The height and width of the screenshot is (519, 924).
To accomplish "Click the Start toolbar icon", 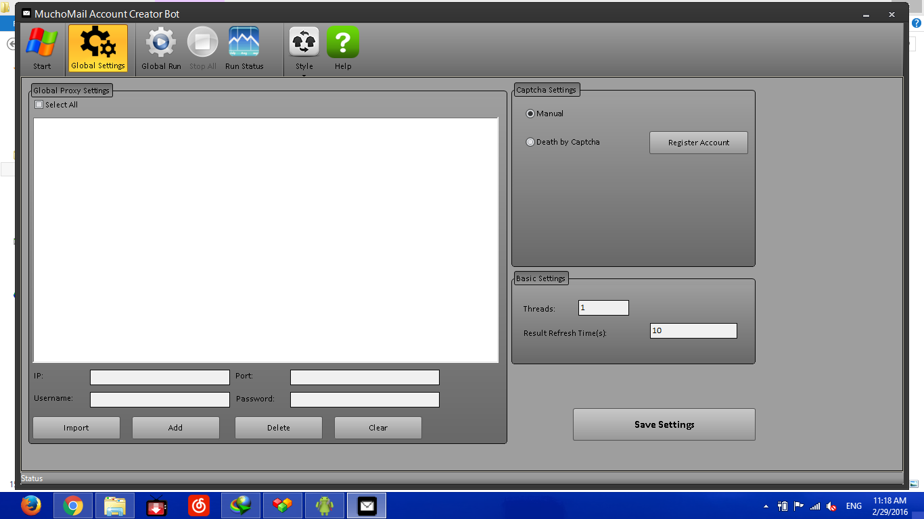I will click(42, 48).
